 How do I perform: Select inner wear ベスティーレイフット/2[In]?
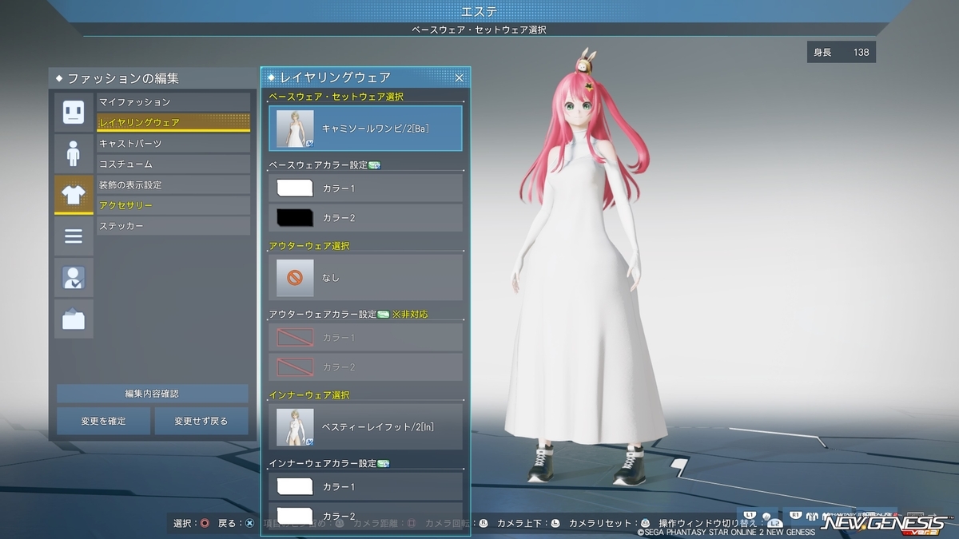pyautogui.click(x=366, y=426)
